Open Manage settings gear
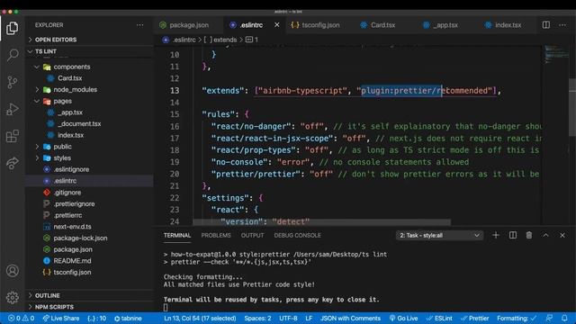This screenshot has height=324, width=576. [12, 297]
